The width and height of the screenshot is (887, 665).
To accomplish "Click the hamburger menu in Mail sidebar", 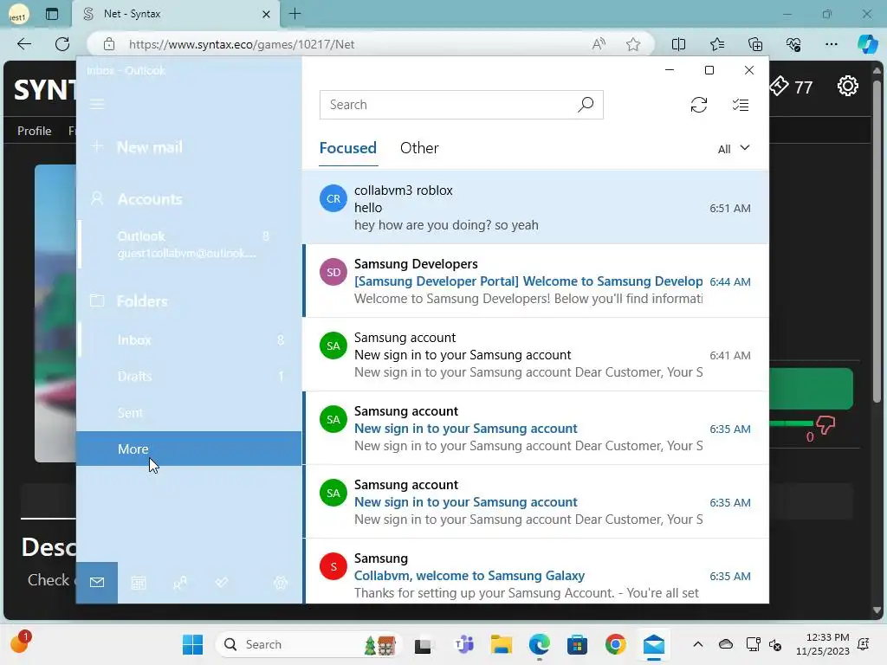I will [x=97, y=104].
